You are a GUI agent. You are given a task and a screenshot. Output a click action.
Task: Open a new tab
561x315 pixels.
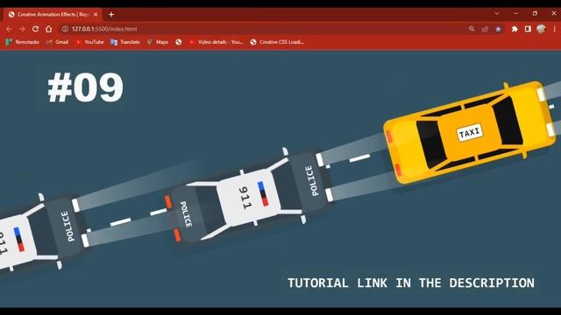[111, 15]
